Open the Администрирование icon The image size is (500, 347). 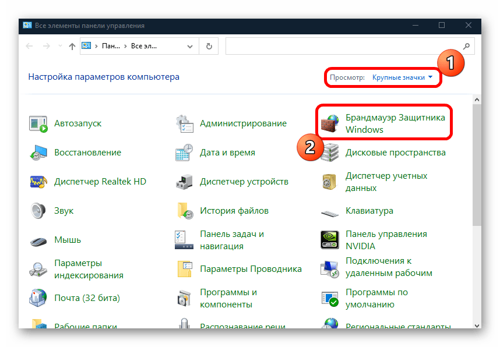184,123
